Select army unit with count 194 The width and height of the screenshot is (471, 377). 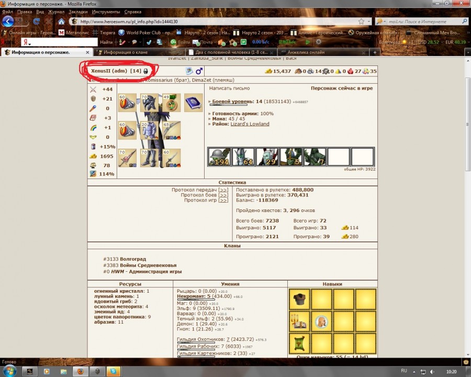[x=219, y=157]
